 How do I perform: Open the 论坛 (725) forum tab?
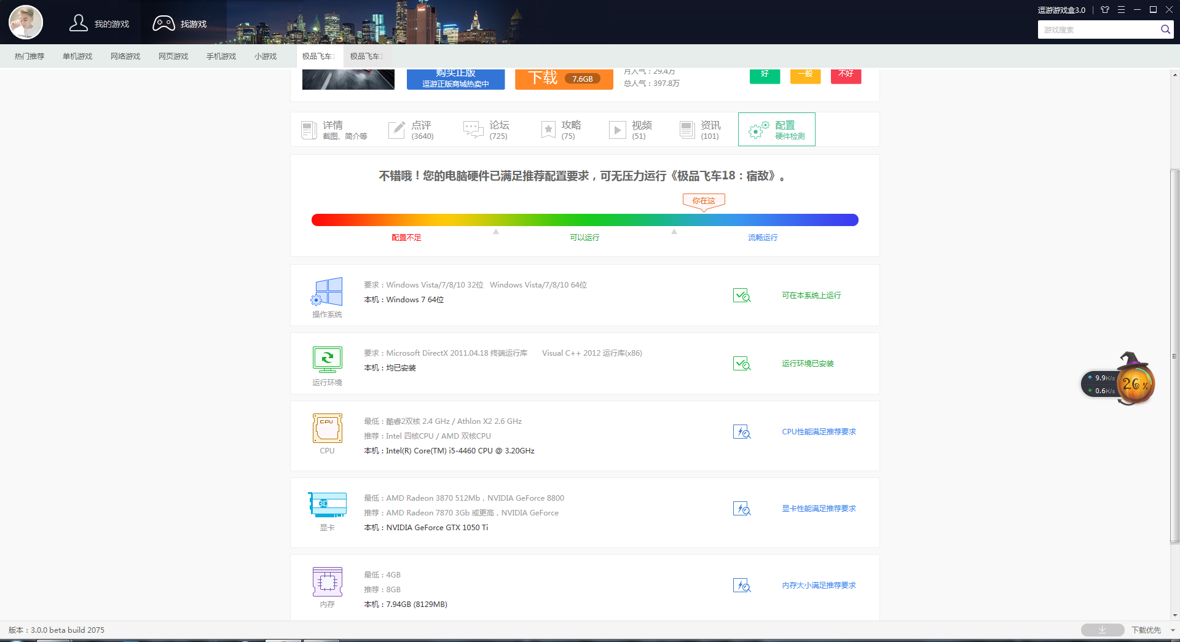[x=486, y=130]
